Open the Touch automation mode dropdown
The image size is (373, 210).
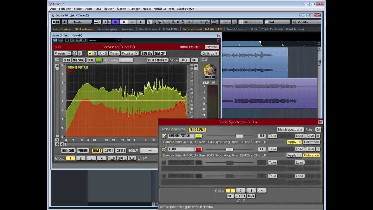[x=80, y=22]
